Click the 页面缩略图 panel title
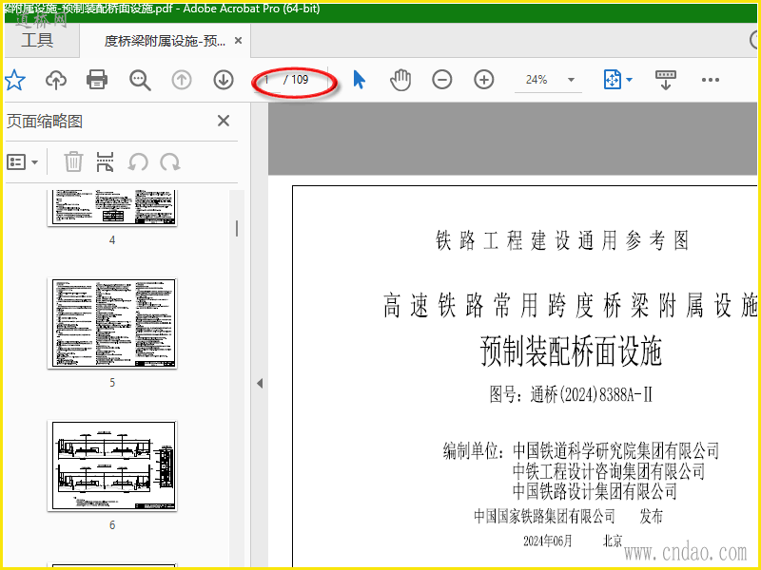 click(45, 122)
